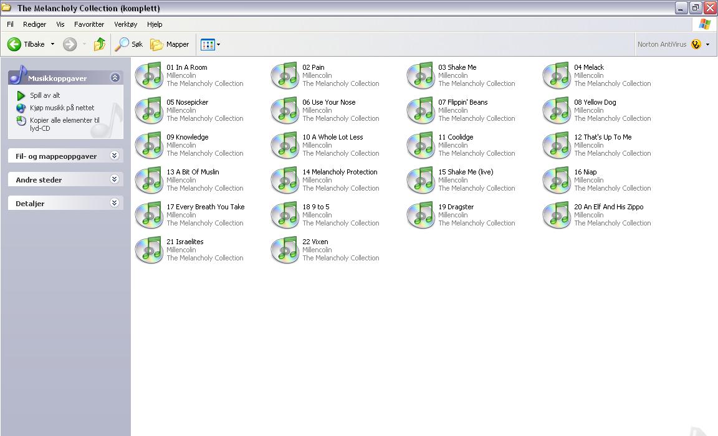This screenshot has height=436, width=718.
Task: Click Kjøp musikk på nettet link
Action: point(62,108)
